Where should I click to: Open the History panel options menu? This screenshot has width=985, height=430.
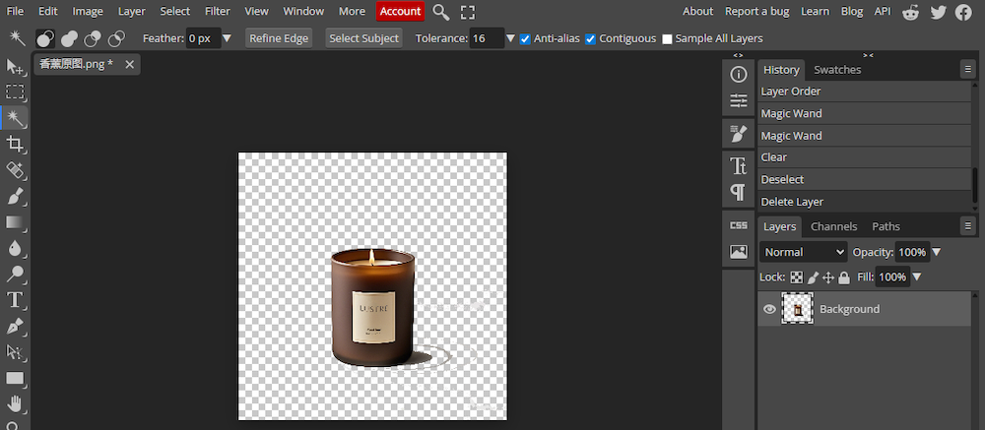[x=968, y=70]
